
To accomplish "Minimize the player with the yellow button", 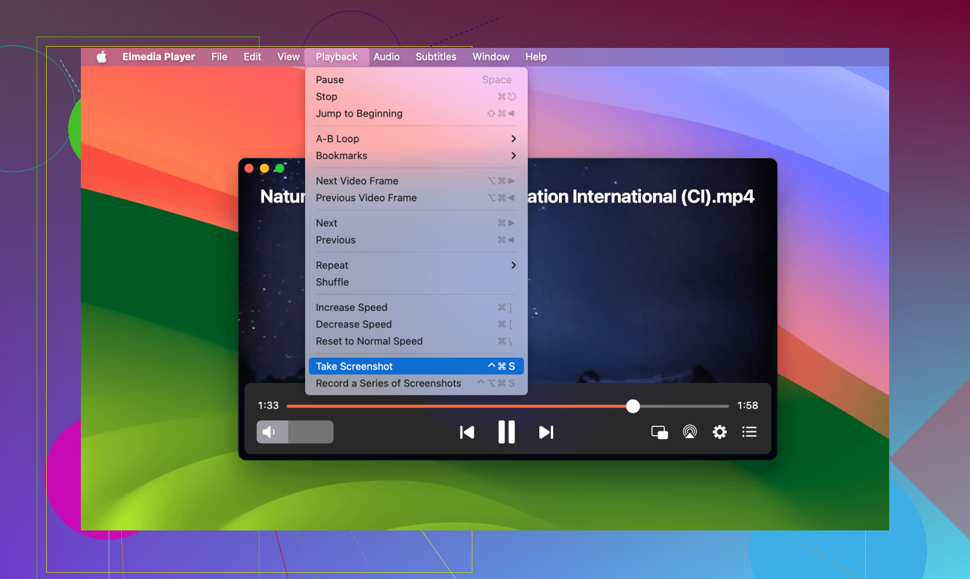I will click(264, 168).
